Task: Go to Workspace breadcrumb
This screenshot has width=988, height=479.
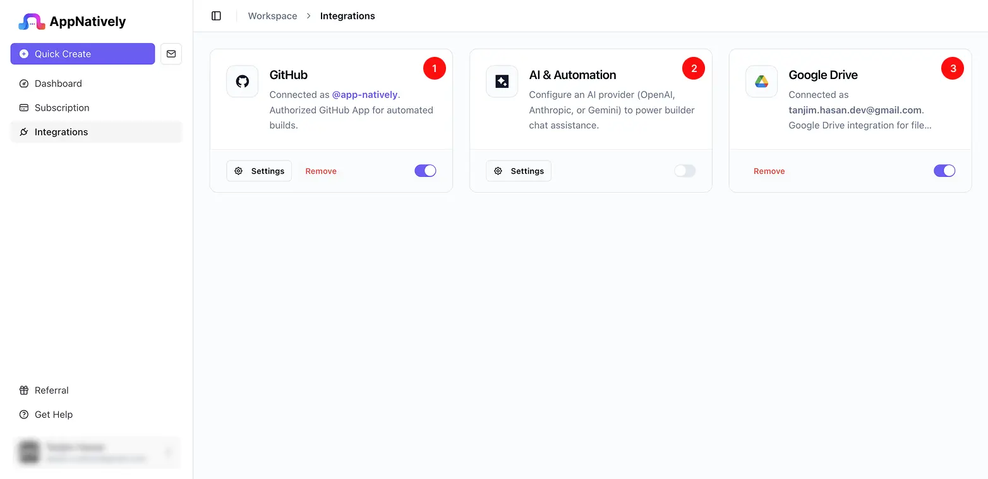Action: 272,16
